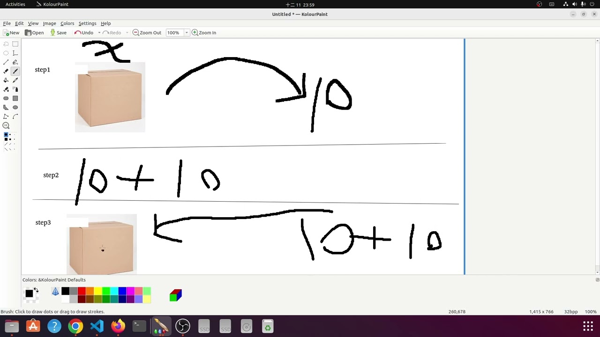Viewport: 600px width, 337px height.
Task: Choose the medium forward-slash brush shape
Action: [10, 144]
